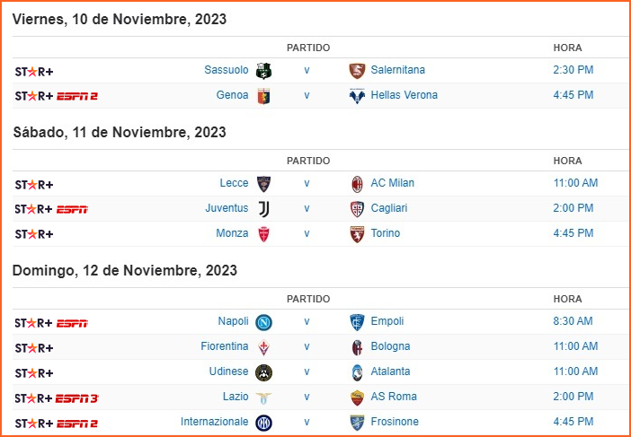Click the Star+ logo in Lecce row
The image size is (631, 437).
[x=34, y=185]
